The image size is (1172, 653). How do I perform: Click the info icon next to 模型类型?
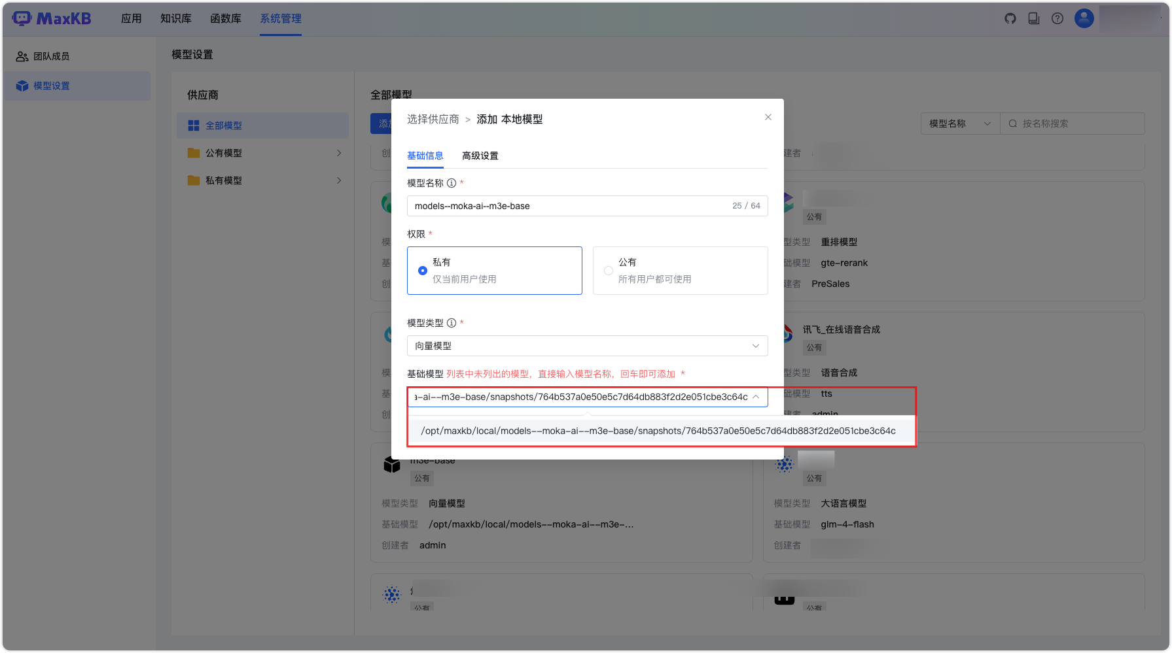pos(452,323)
